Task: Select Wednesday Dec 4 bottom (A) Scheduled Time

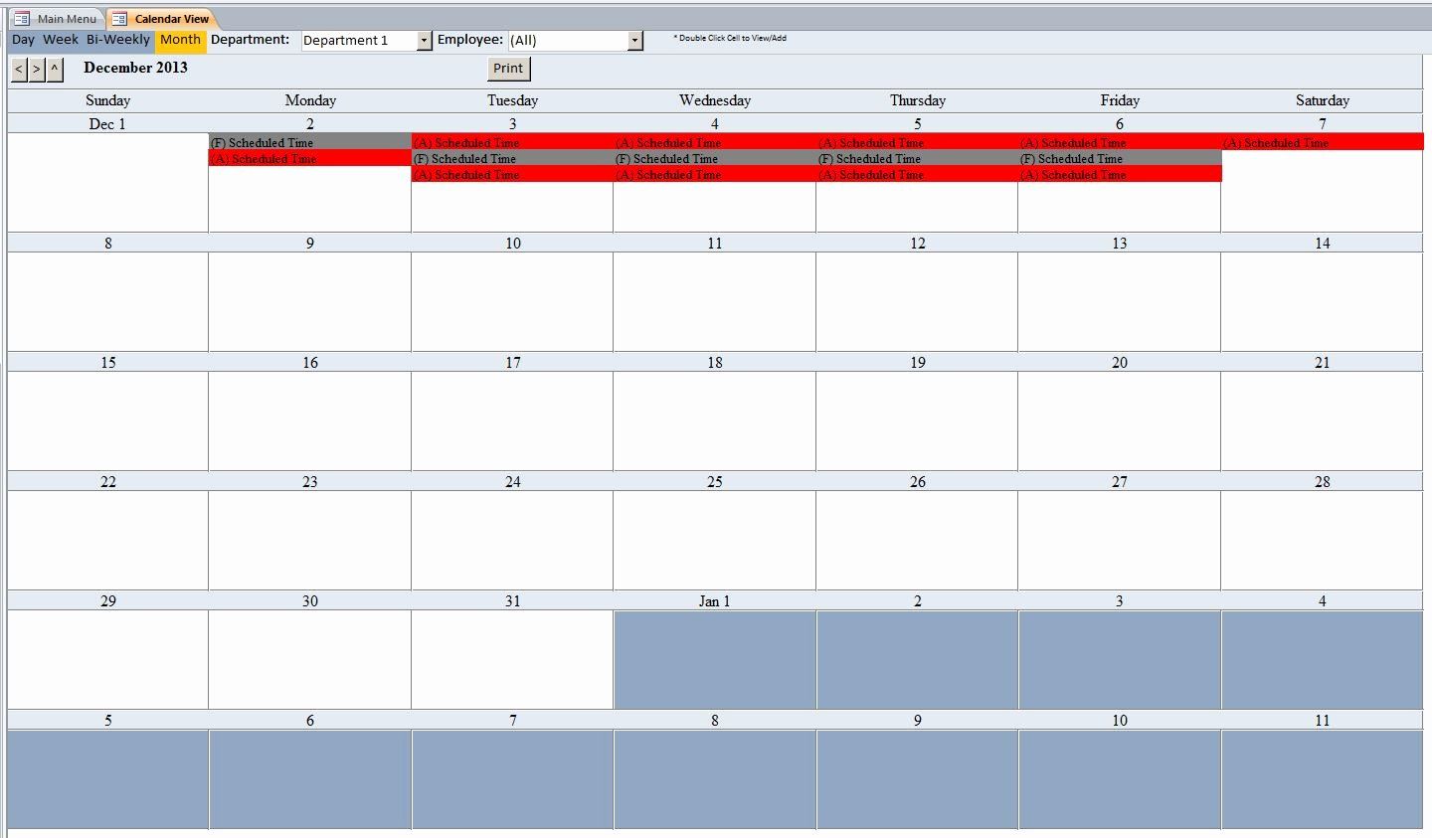Action: [x=714, y=174]
